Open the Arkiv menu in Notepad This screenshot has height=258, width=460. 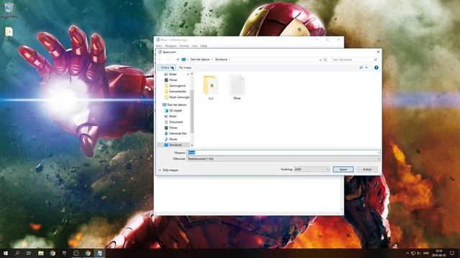[x=159, y=46]
